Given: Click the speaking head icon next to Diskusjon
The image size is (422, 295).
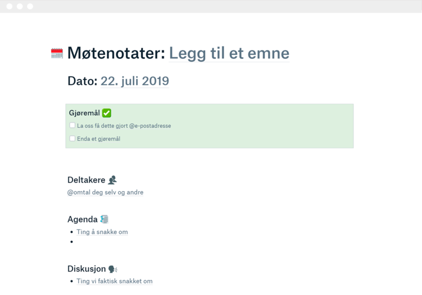Looking at the screenshot, I should [112, 269].
